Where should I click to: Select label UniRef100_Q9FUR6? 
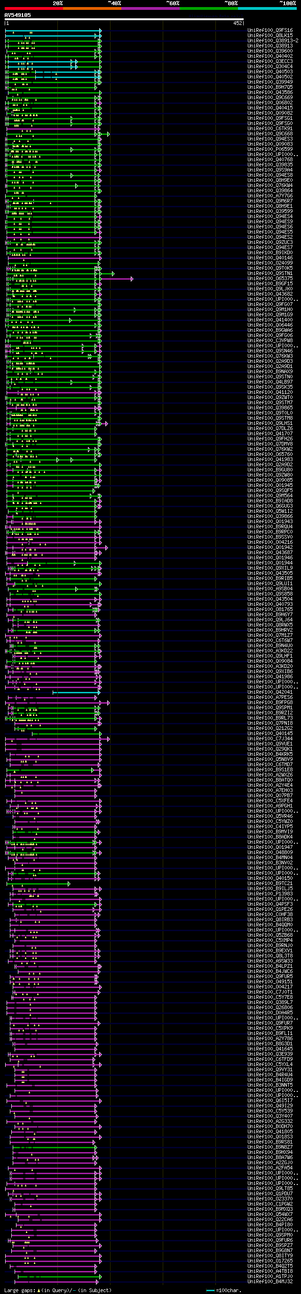coord(270,1240)
